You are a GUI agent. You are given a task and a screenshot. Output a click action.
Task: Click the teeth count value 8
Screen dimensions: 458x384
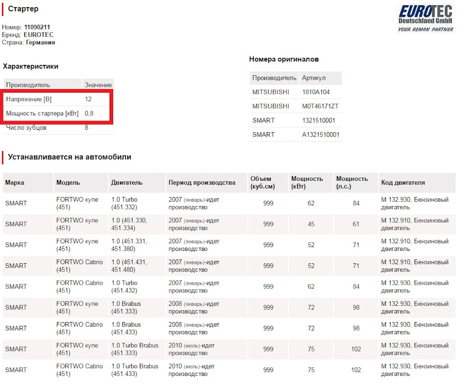point(86,128)
